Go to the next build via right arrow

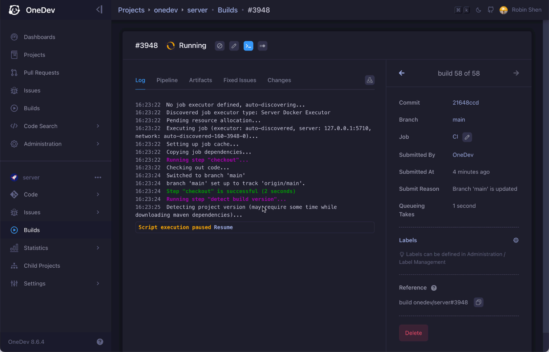click(516, 73)
